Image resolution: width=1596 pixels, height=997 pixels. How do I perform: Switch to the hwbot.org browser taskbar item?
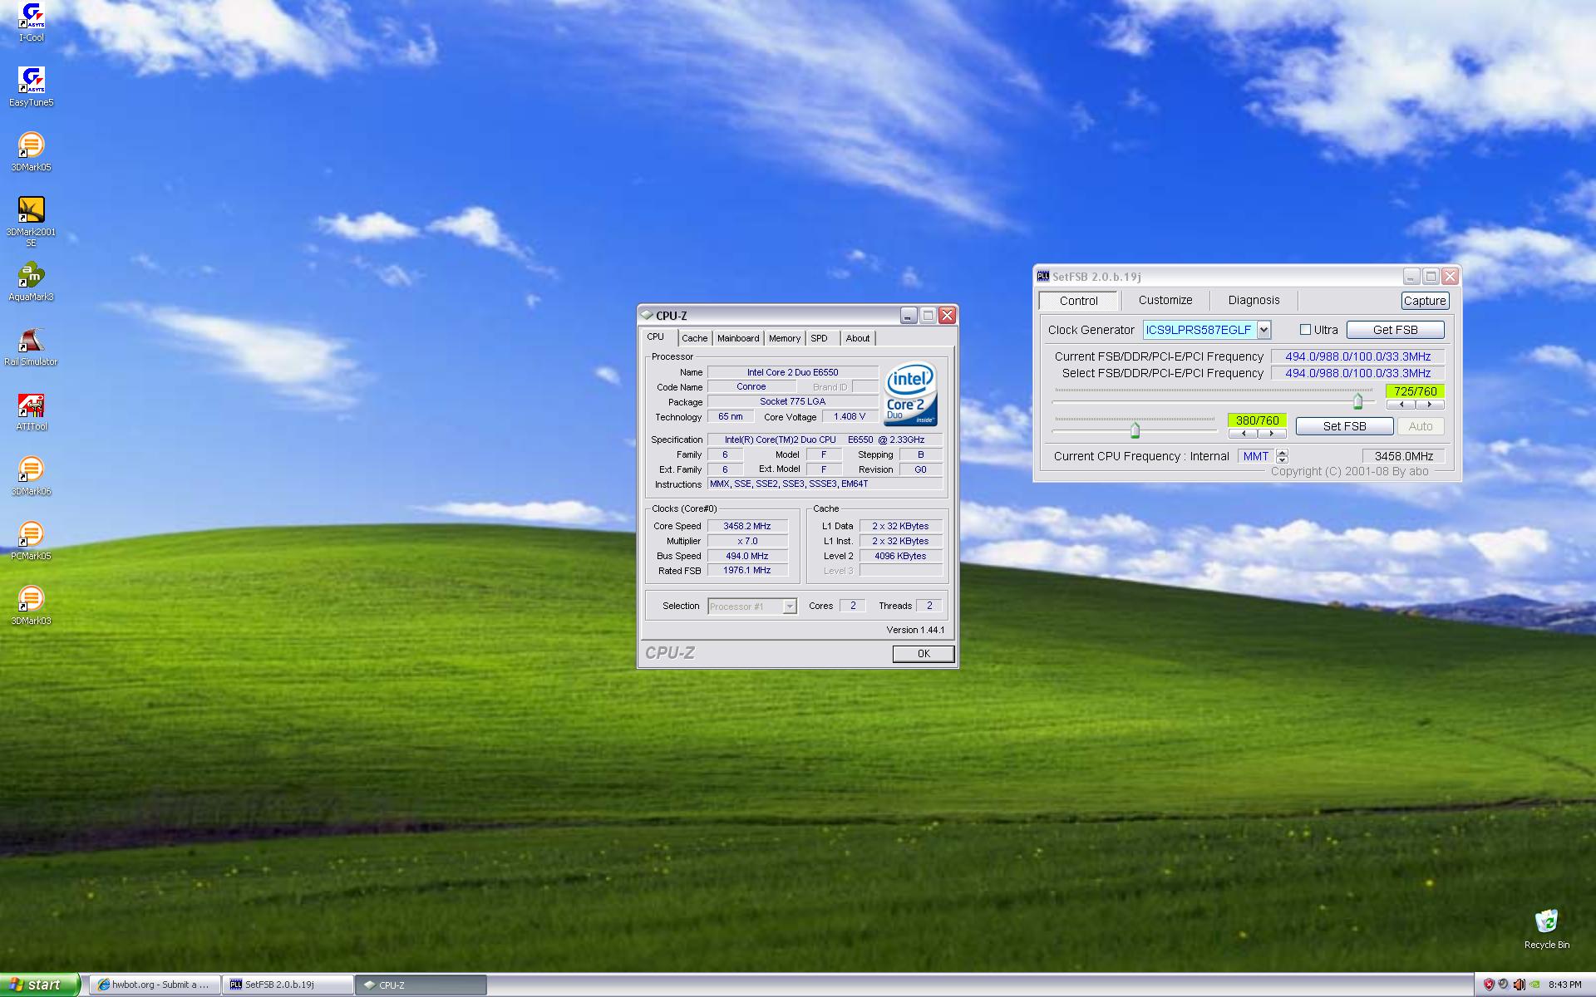pos(155,985)
